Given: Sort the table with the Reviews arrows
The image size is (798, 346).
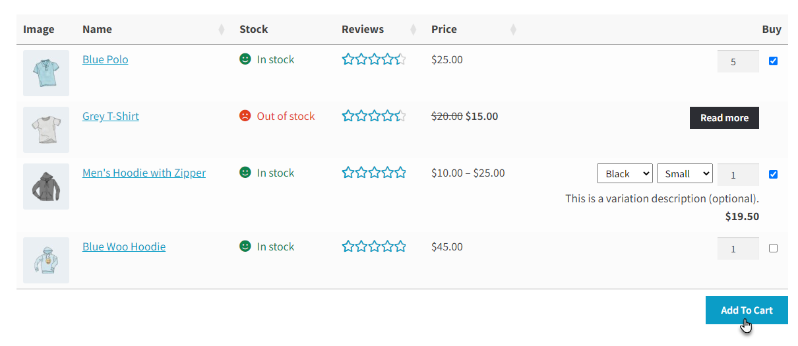Looking at the screenshot, I should tap(414, 30).
